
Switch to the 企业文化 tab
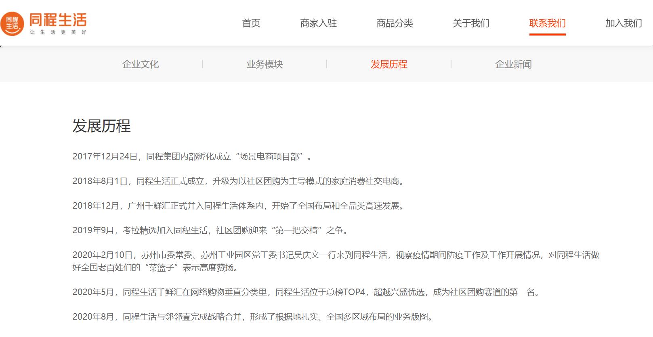coord(141,64)
